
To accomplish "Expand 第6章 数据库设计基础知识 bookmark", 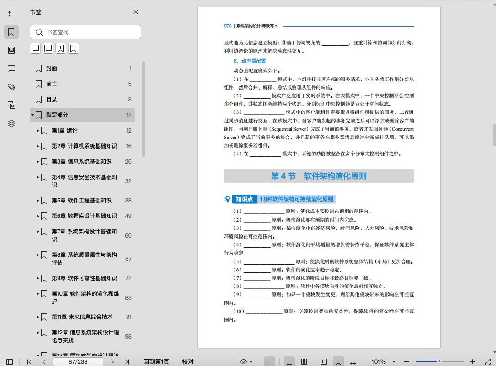I will point(37,216).
